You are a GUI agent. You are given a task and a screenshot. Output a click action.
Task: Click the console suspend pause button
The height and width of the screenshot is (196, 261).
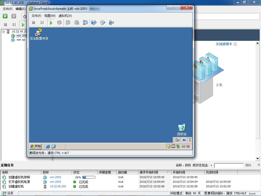[x=42, y=22]
